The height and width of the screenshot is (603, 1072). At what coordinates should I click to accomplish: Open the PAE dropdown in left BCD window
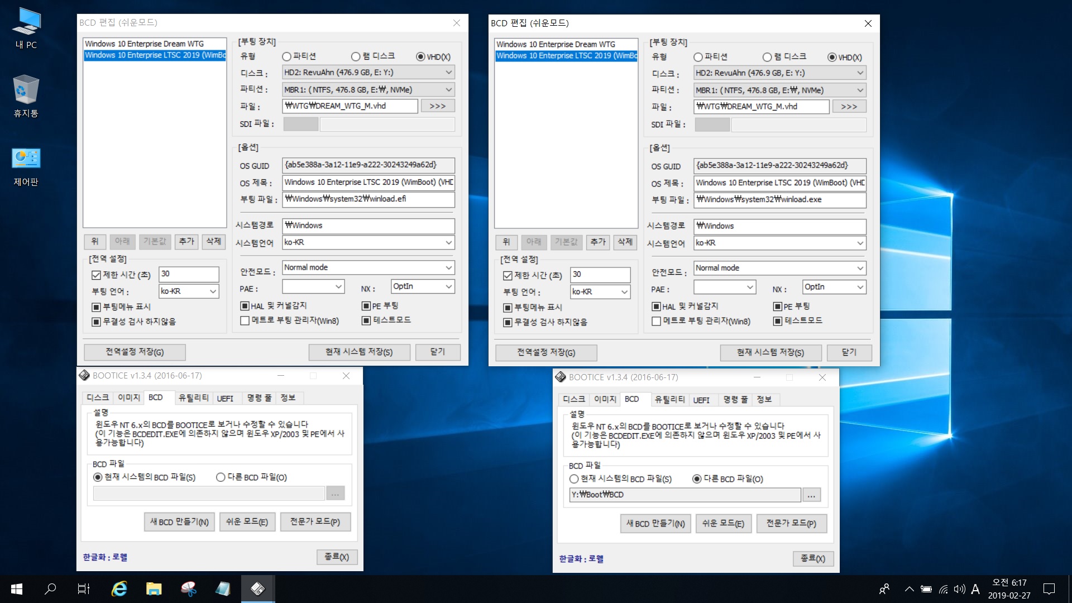point(313,286)
